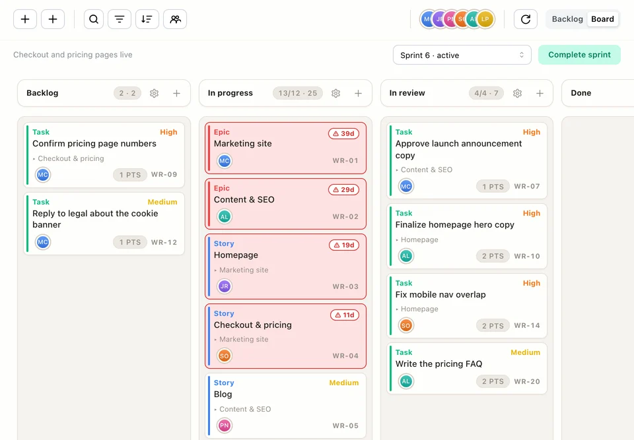Expand parent Homepage on Finalize homepage hero copy
The image size is (634, 440).
(x=417, y=239)
